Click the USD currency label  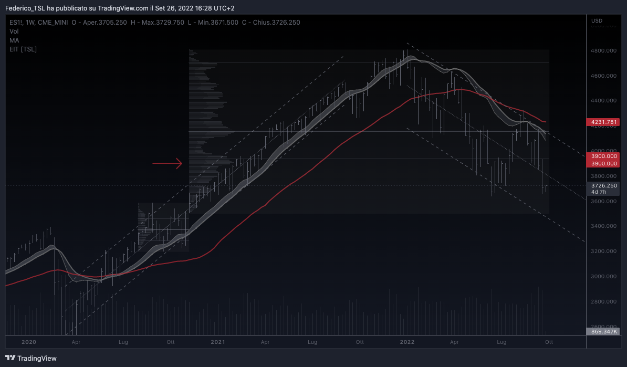click(x=597, y=20)
